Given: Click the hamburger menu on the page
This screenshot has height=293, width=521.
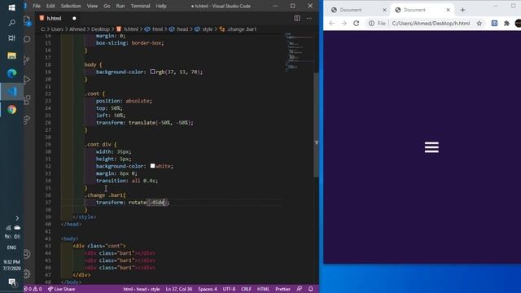Looking at the screenshot, I should pyautogui.click(x=431, y=147).
